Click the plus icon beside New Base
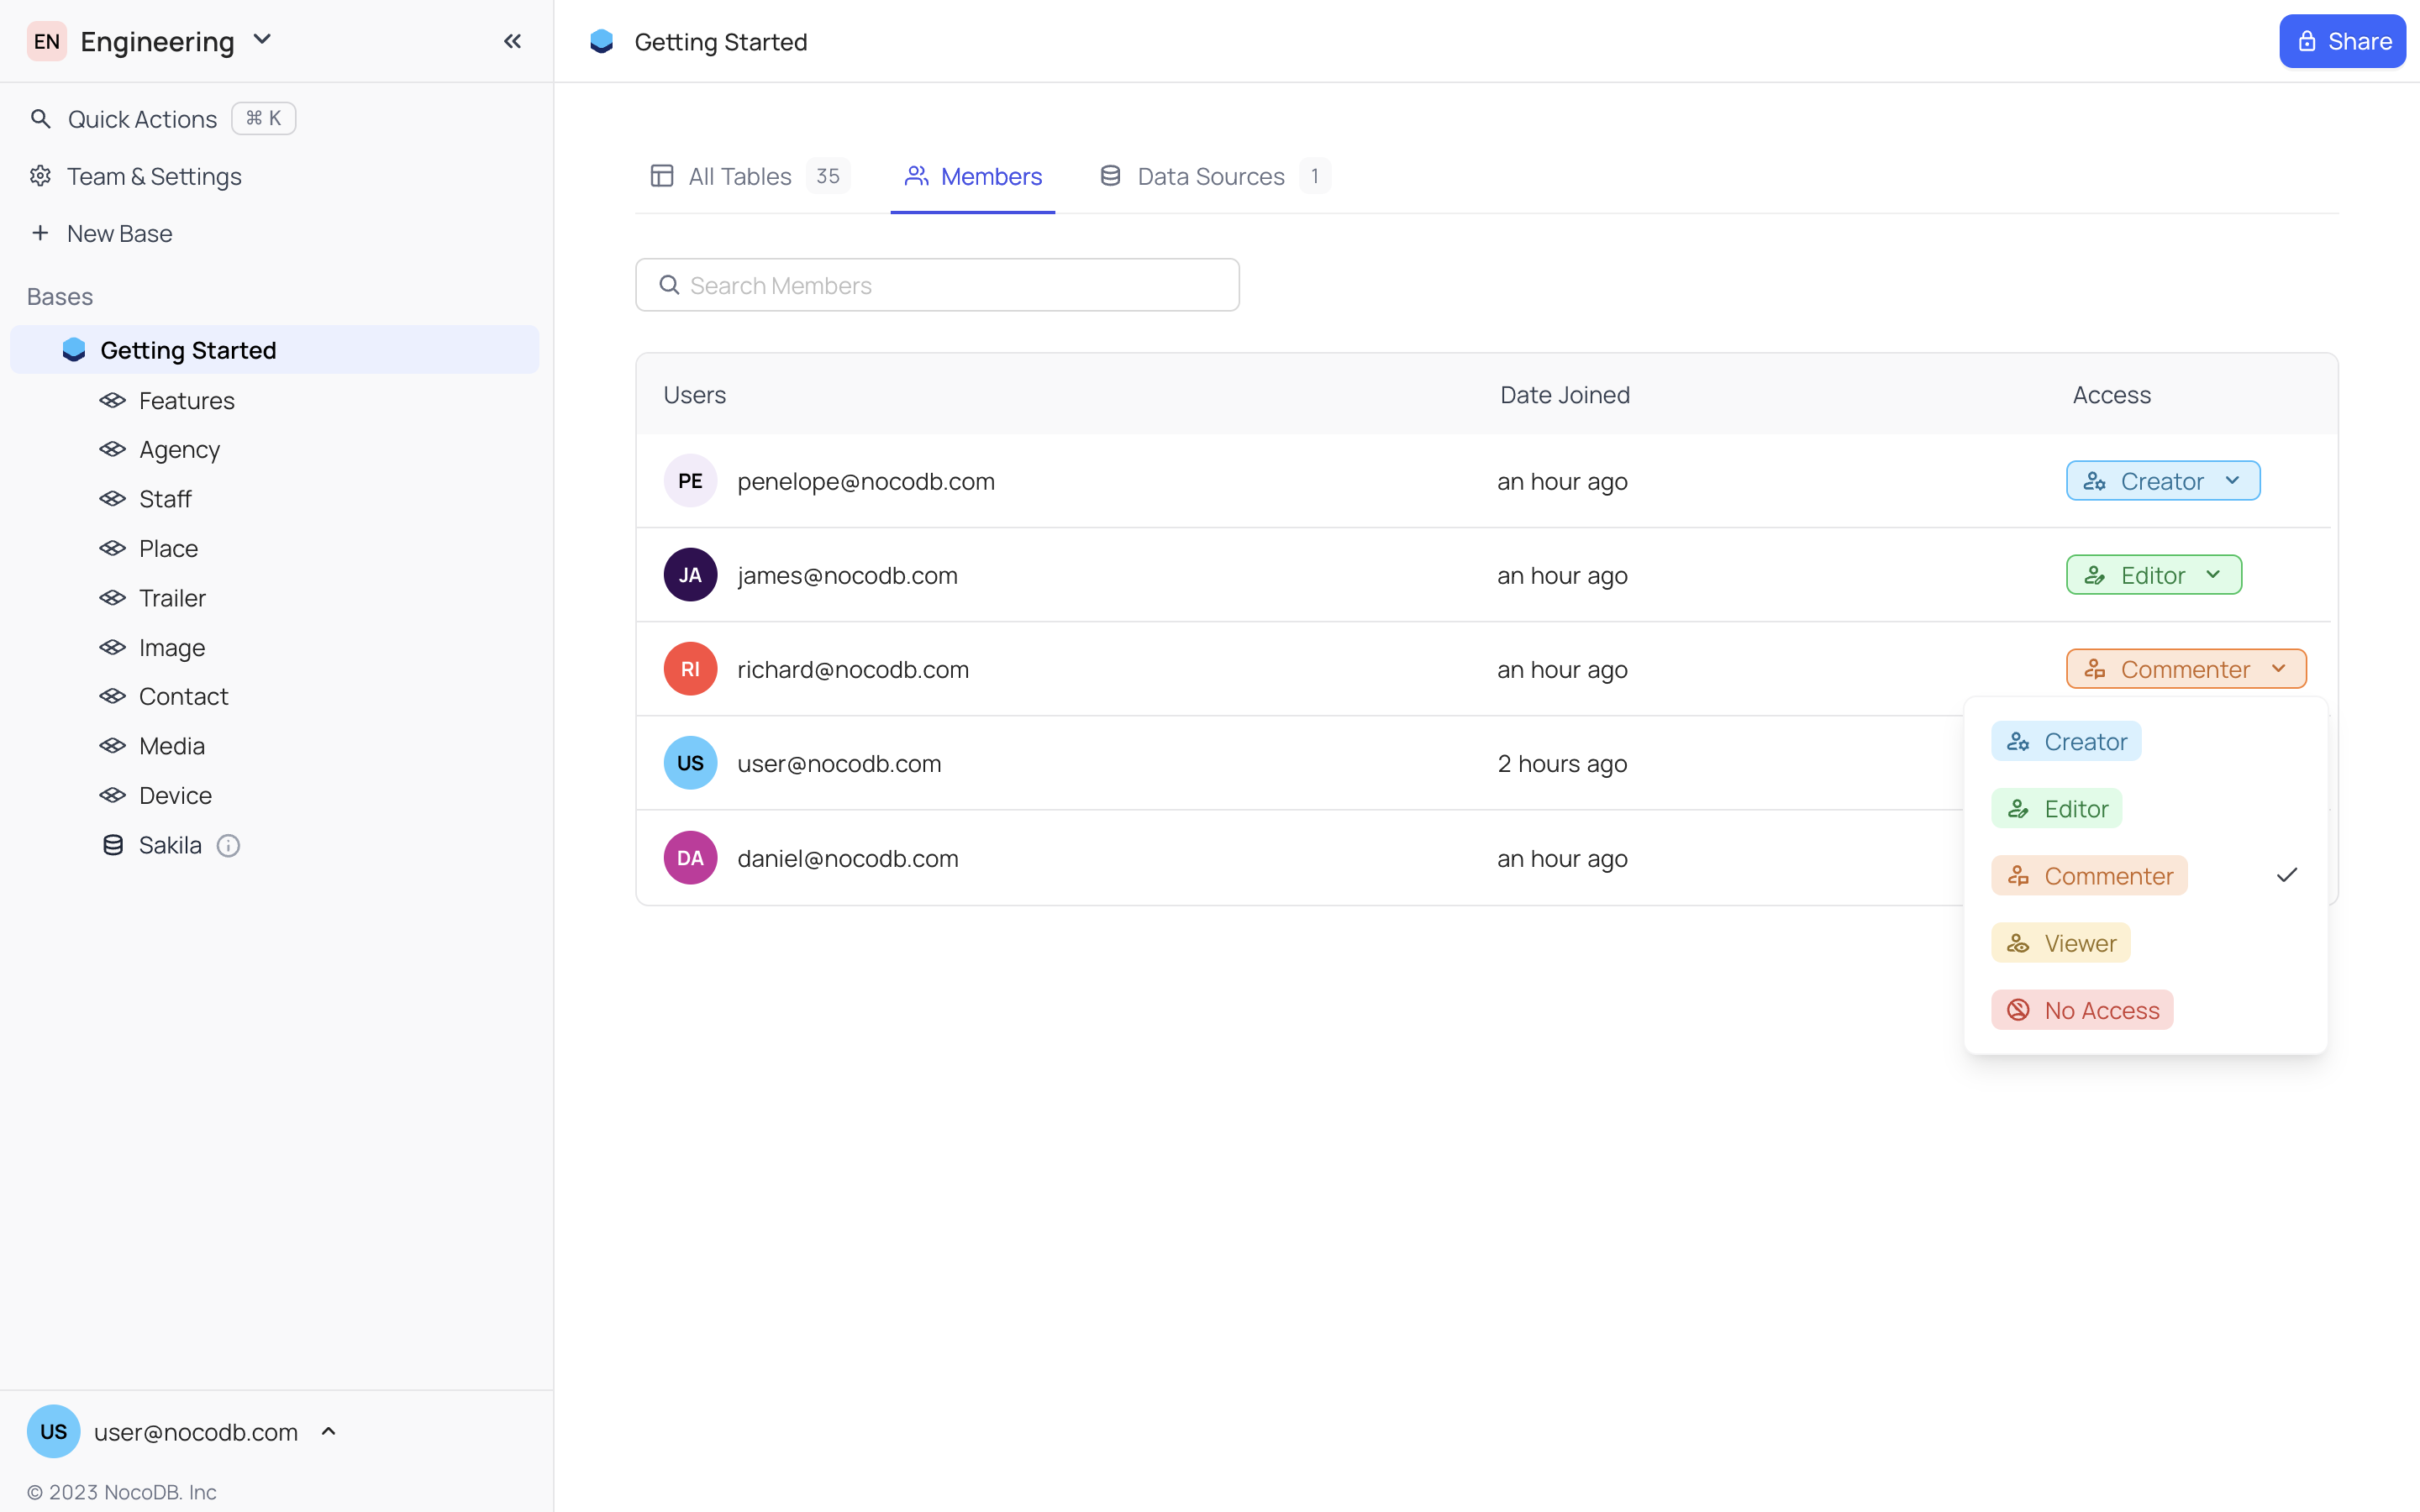The height and width of the screenshot is (1512, 2420). 40,233
